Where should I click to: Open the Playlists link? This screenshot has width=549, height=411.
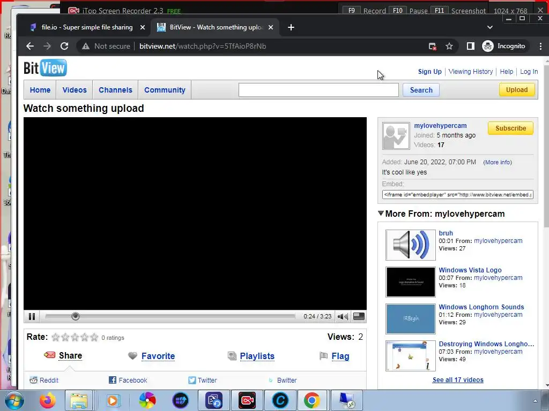pos(257,356)
